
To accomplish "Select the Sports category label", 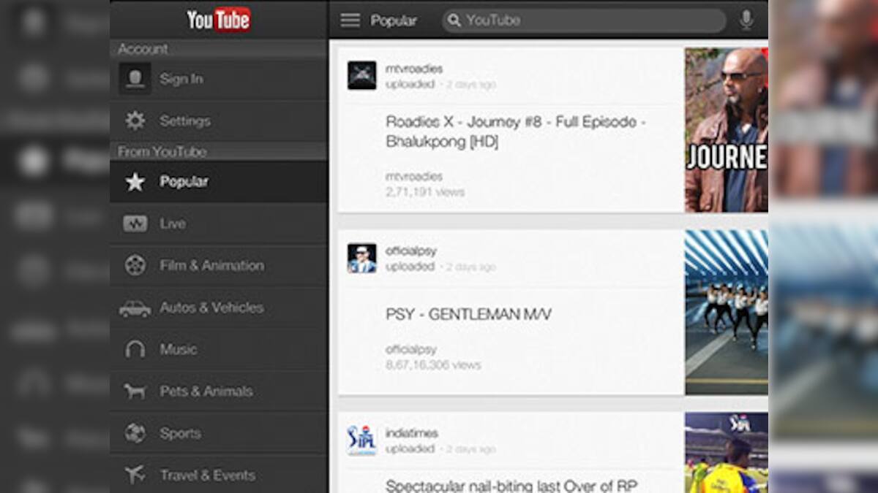I will point(180,433).
